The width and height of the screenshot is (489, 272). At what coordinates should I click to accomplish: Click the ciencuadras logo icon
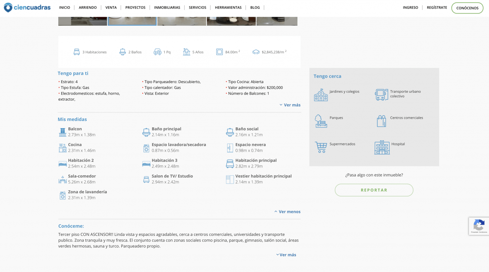8,8
